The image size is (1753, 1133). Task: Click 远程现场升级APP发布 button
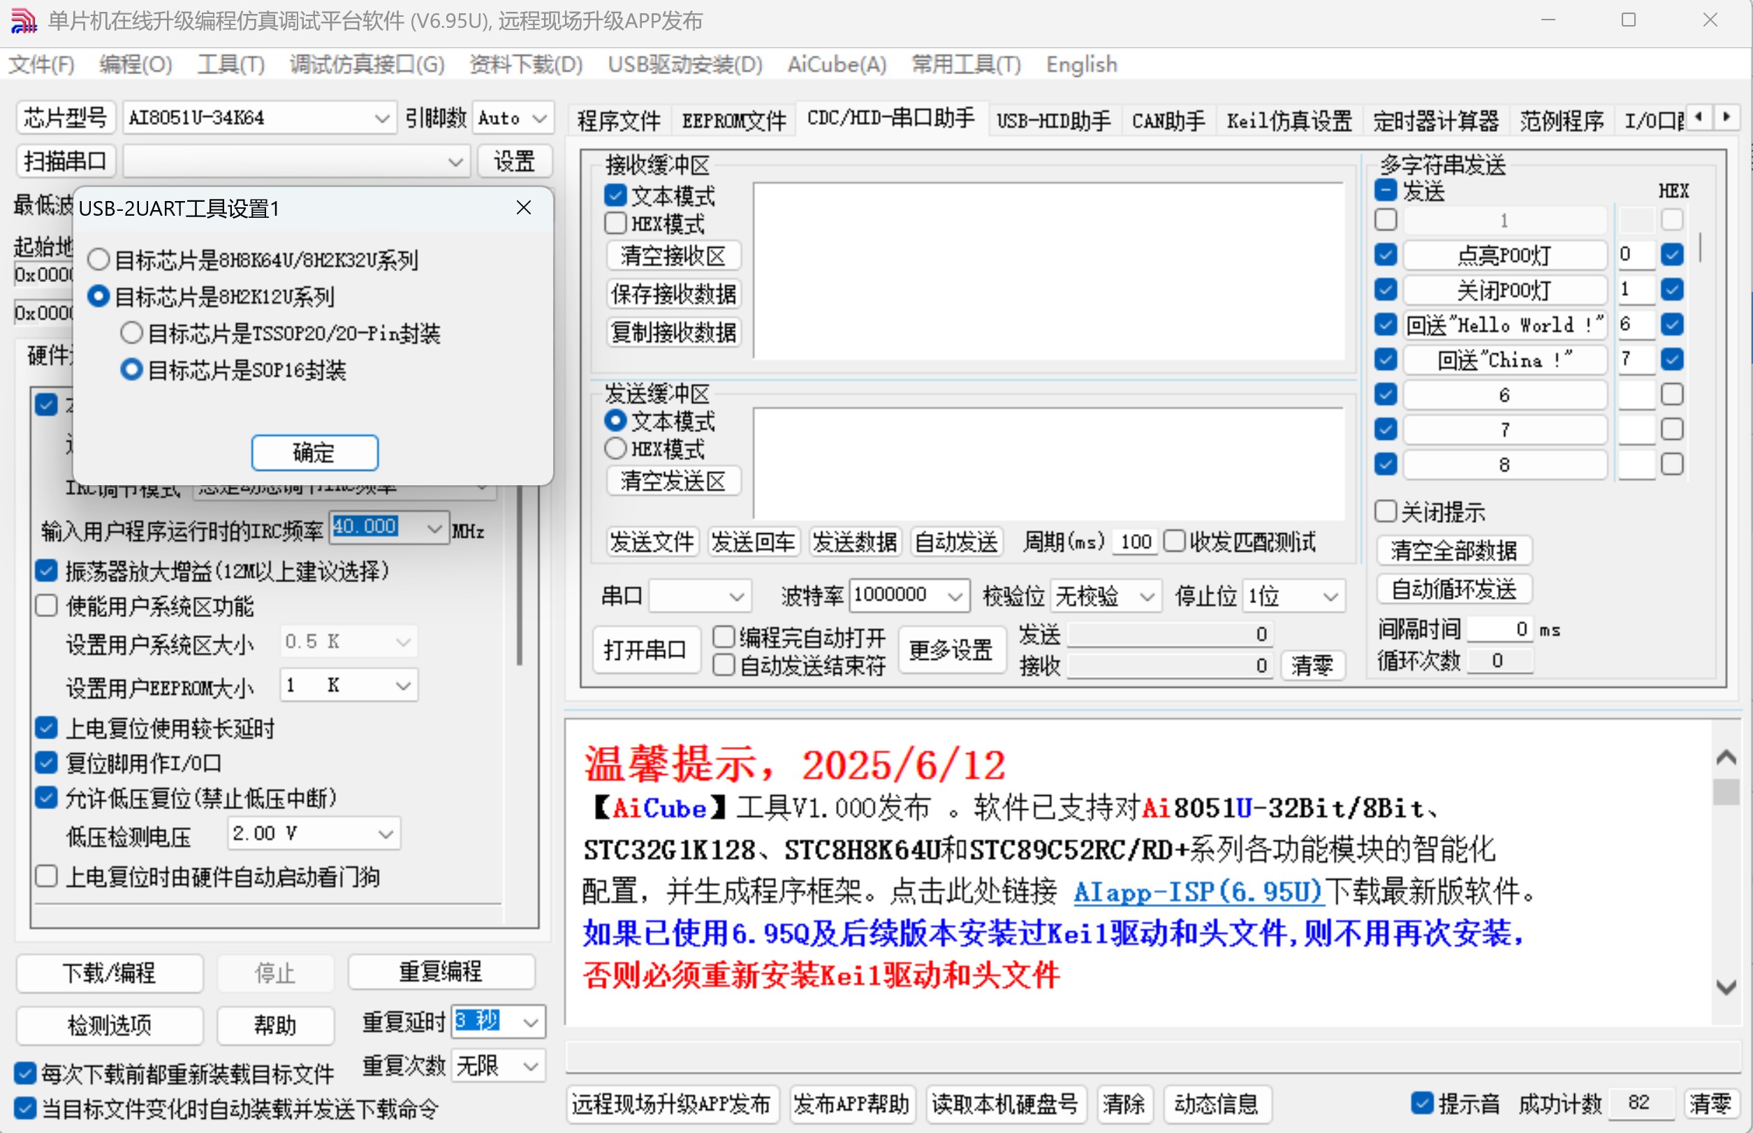click(x=671, y=1104)
